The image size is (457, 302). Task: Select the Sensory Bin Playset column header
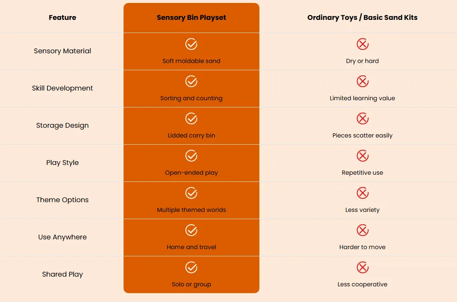tap(191, 17)
